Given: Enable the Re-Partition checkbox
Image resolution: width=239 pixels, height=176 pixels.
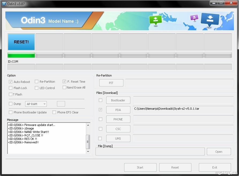Looking at the screenshot, I should 36,82.
